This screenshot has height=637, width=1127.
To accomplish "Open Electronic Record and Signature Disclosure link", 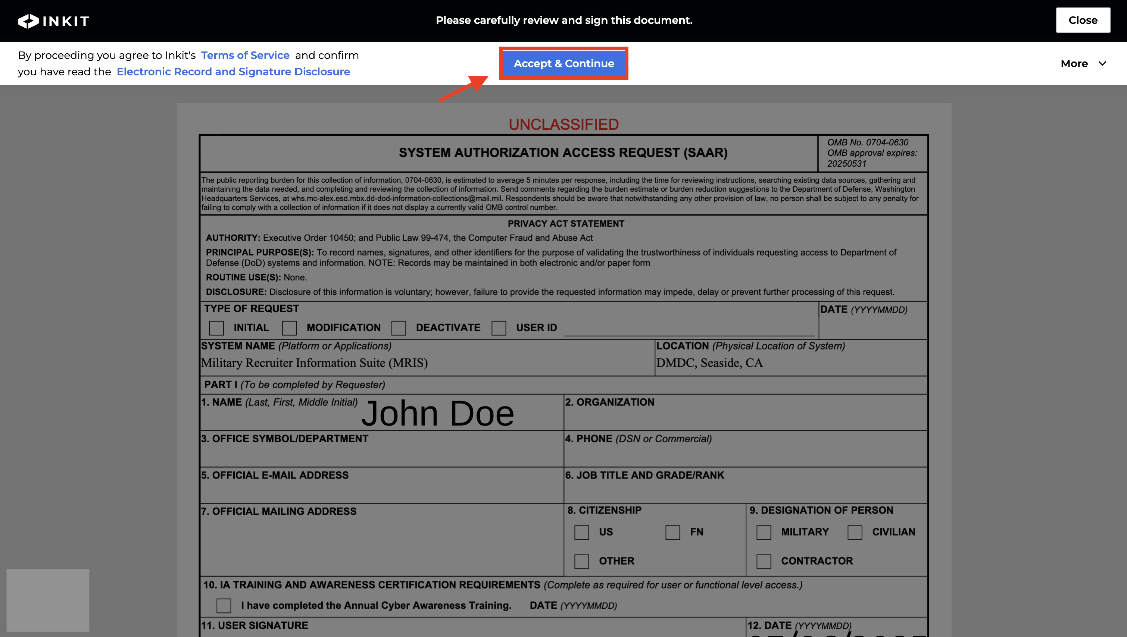I will 233,71.
